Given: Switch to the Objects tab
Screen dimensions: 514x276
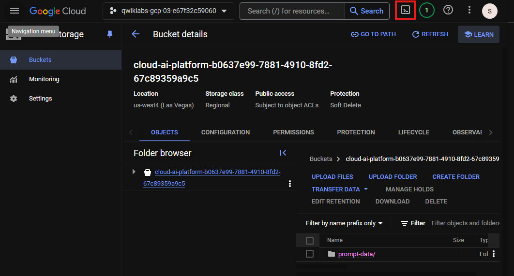Looking at the screenshot, I should [164, 132].
